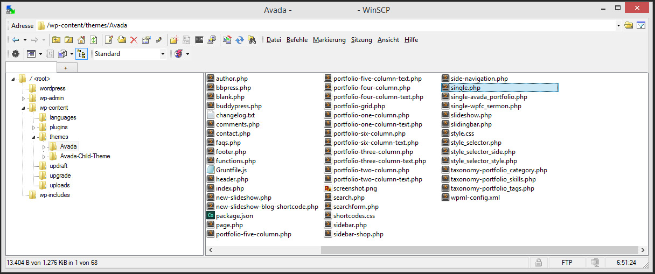Open the Ansicht menu

pos(388,40)
